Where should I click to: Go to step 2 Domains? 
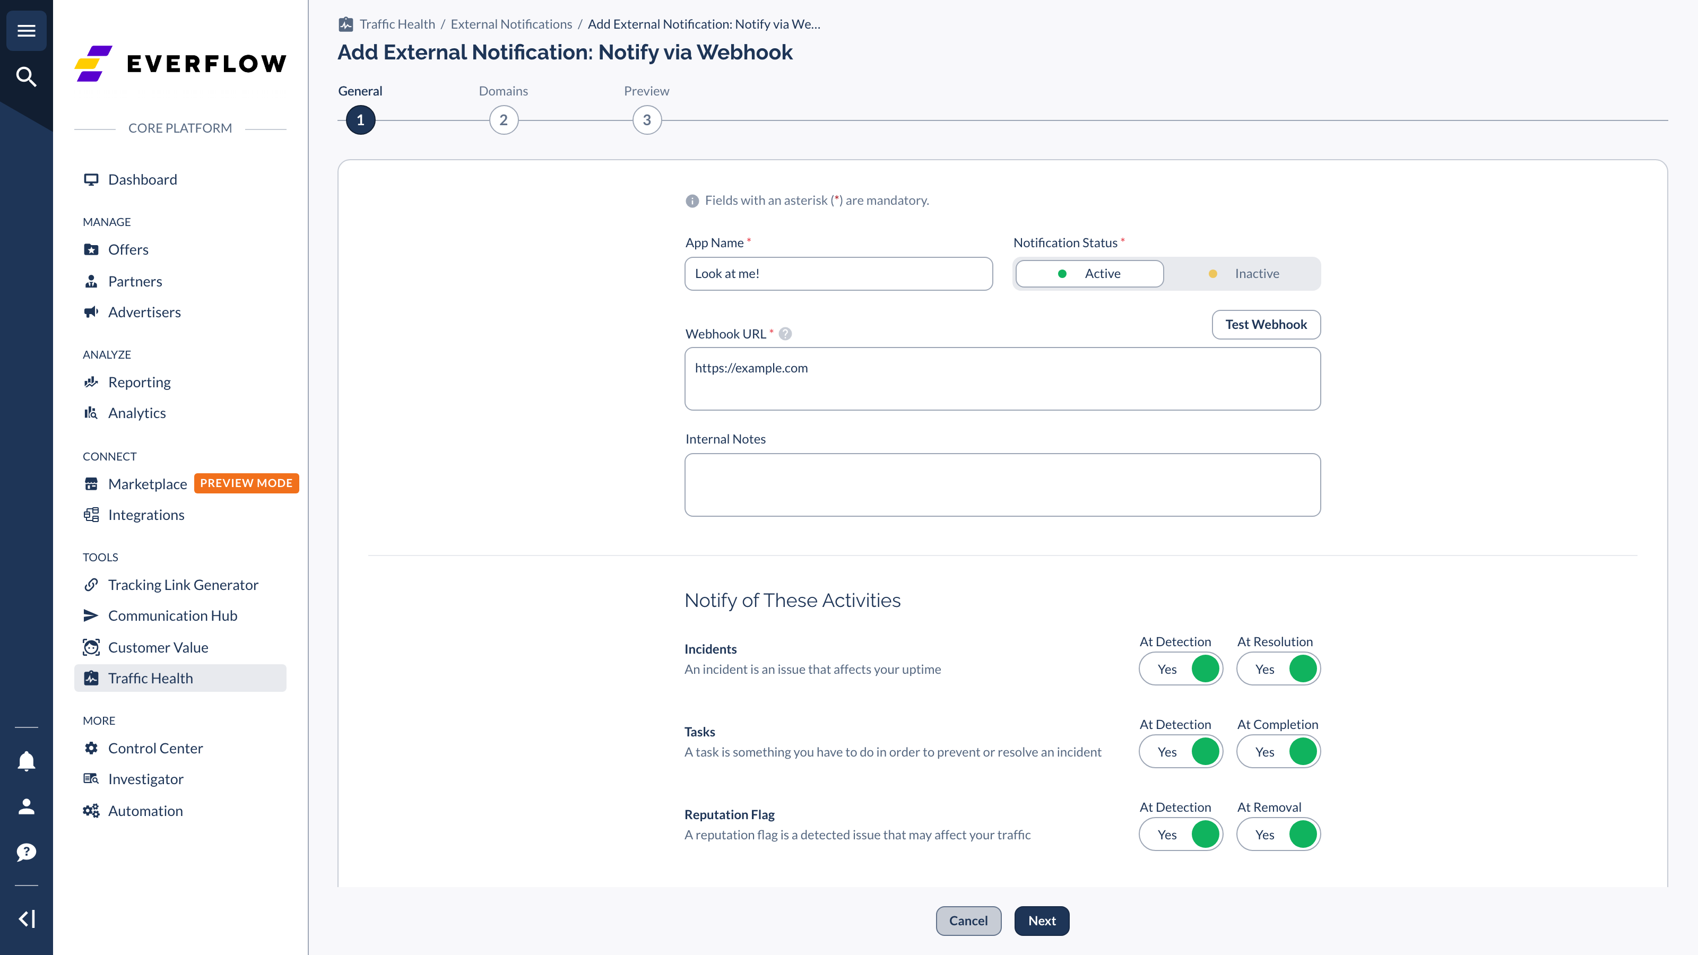pos(504,120)
